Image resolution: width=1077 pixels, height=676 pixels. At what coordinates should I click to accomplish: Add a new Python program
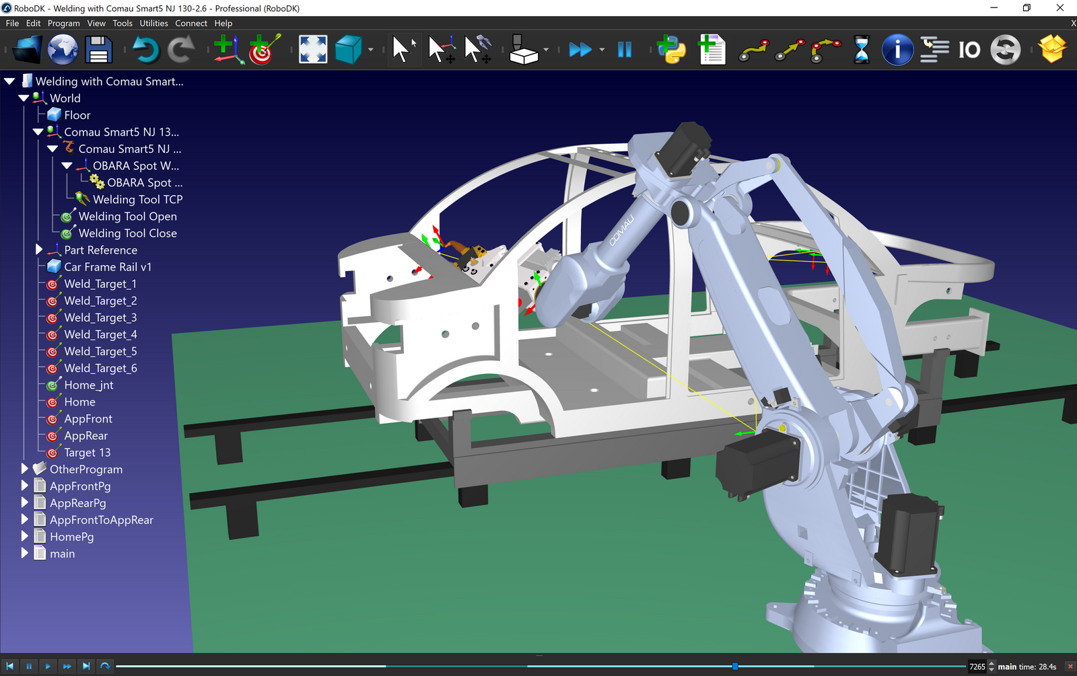click(x=671, y=50)
